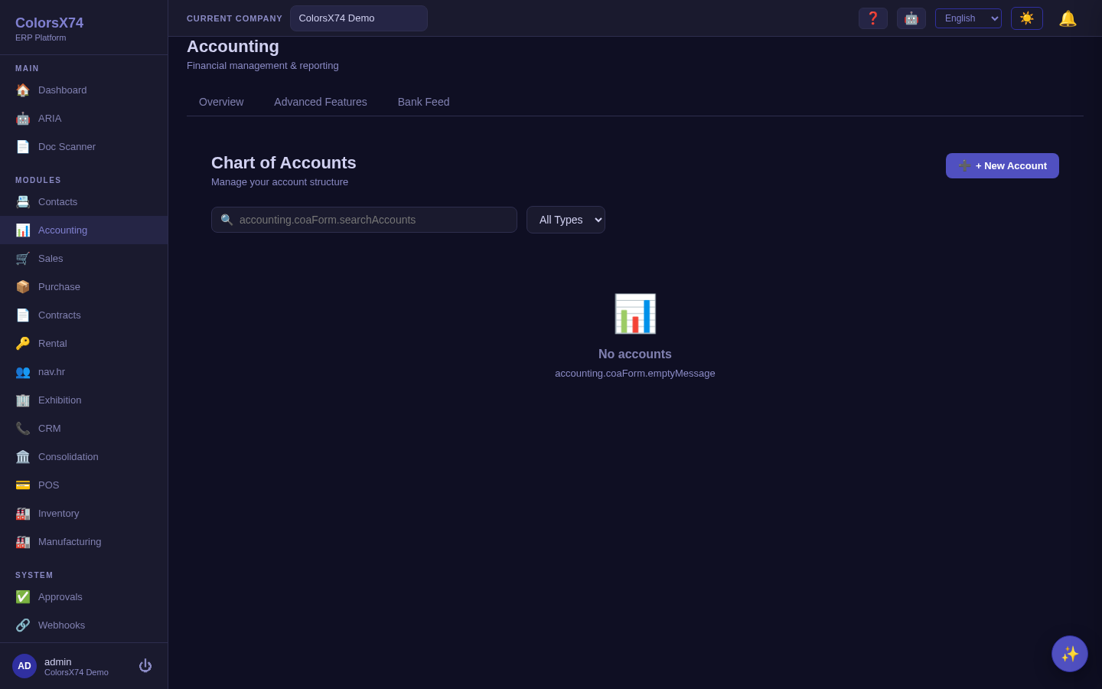Open the Approvals system page
1102x689 pixels.
coord(84,597)
